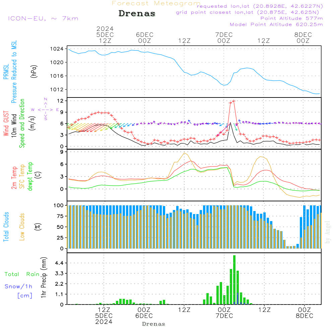
Task: Select the '75' cloud percent axis value
Action: click(x=60, y=216)
